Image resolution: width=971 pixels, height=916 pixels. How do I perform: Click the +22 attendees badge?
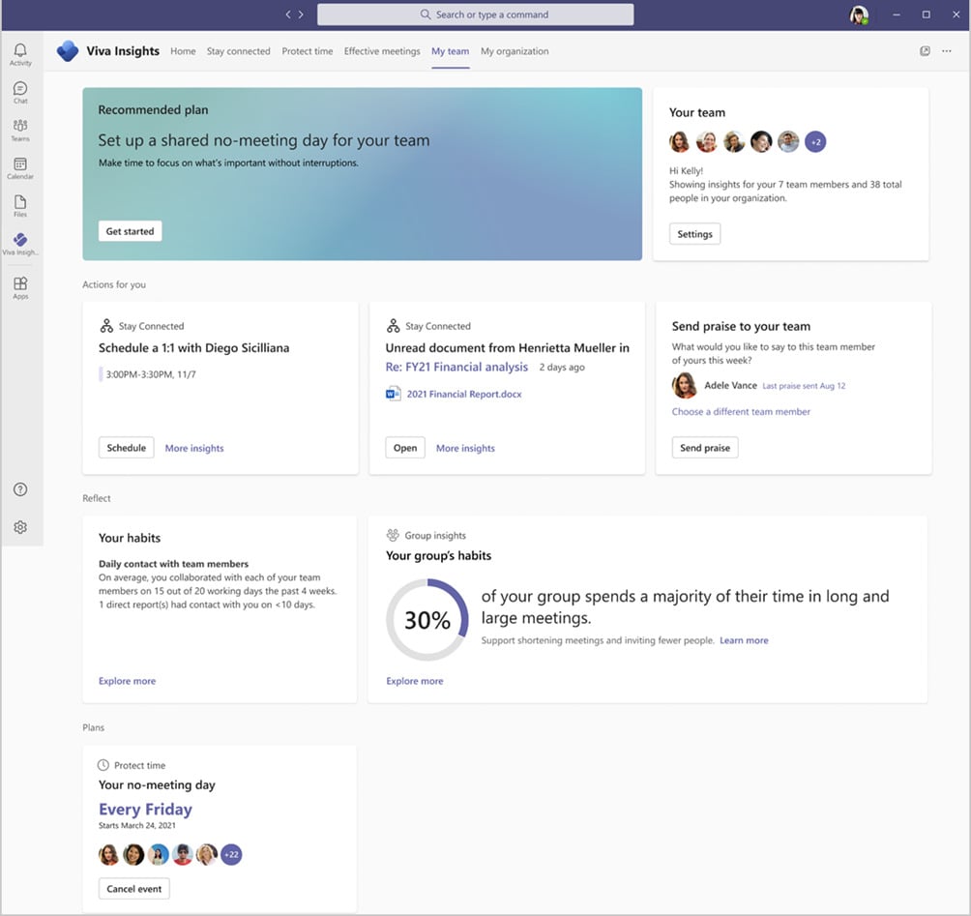coord(231,855)
